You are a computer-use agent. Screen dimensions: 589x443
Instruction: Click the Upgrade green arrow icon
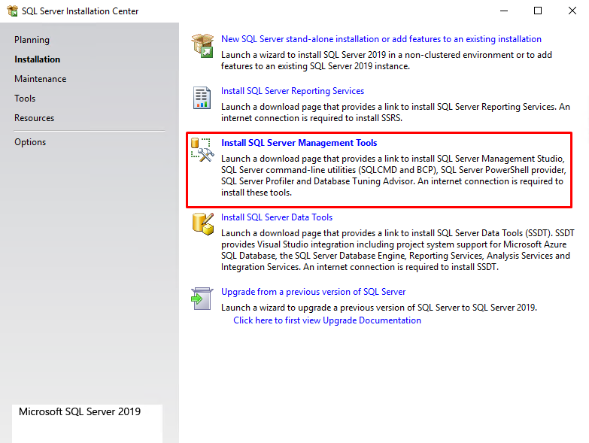202,299
